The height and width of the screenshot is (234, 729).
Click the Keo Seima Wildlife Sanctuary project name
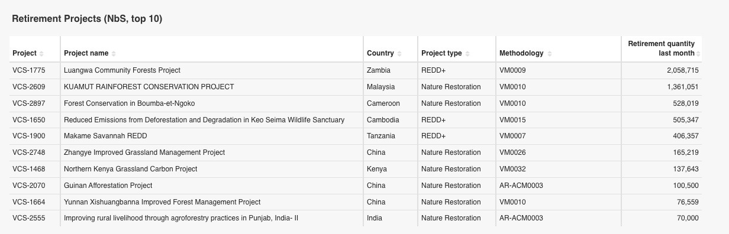(204, 120)
